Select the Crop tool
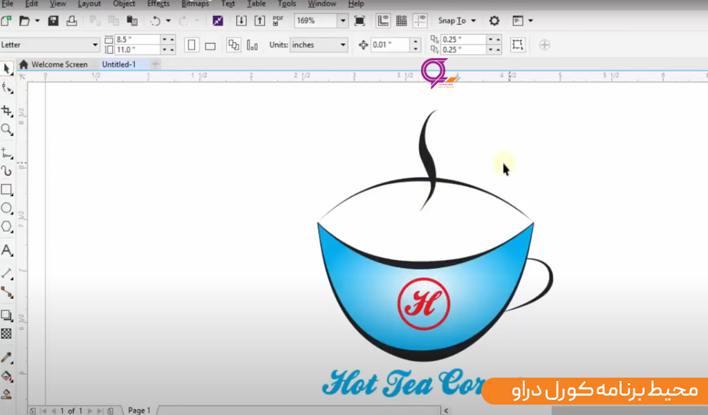708x415 pixels. 7,111
